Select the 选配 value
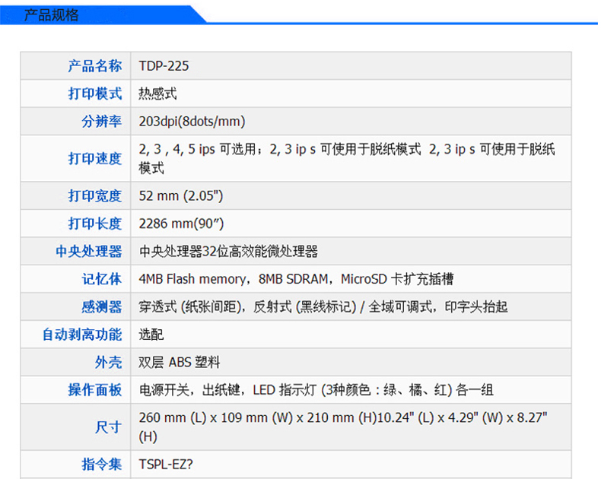601x479 pixels. pyautogui.click(x=151, y=335)
